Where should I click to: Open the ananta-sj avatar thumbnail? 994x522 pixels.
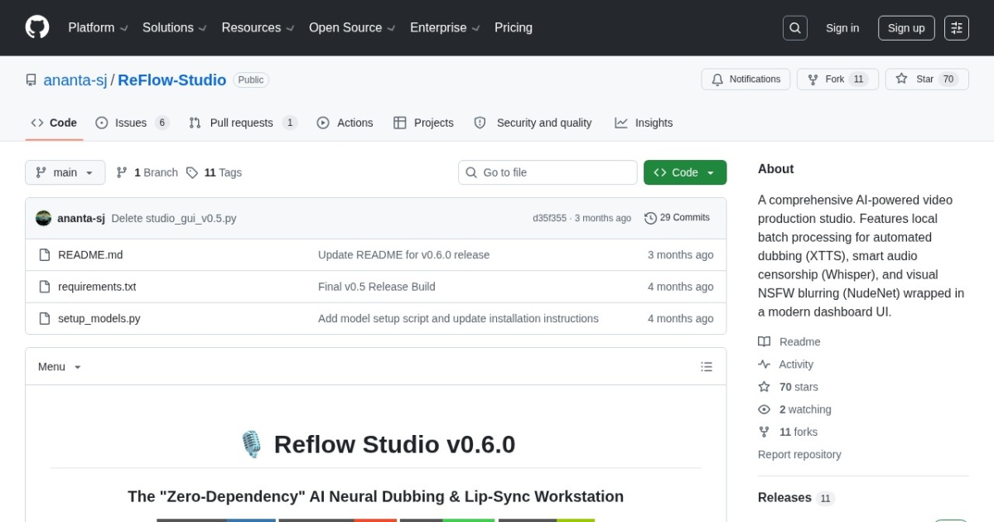(x=44, y=218)
